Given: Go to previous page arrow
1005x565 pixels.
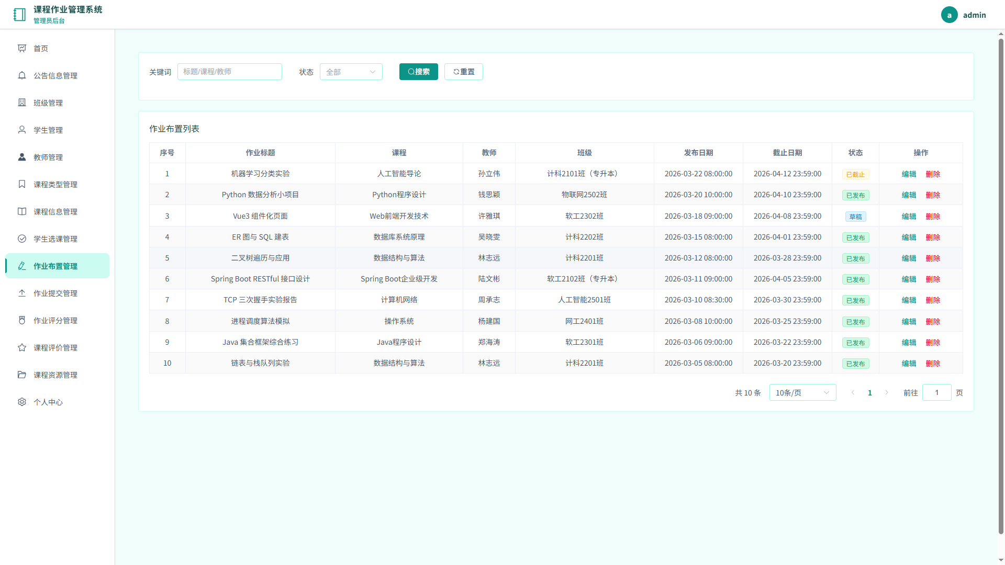Looking at the screenshot, I should (853, 392).
